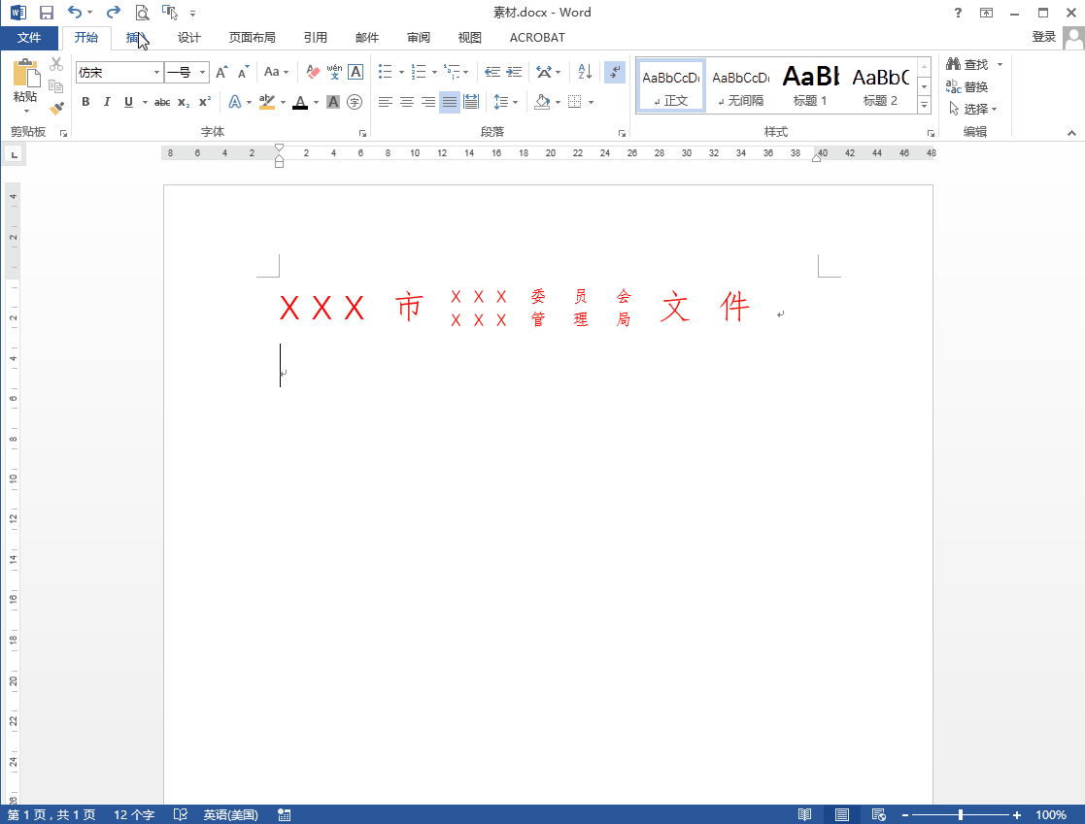Screen dimensions: 1085x824
Task: Open the 文件 menu tab
Action: point(29,38)
